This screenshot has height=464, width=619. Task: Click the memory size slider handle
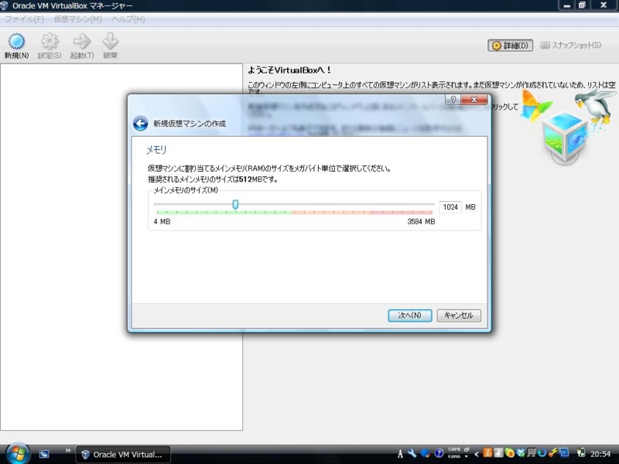[235, 204]
